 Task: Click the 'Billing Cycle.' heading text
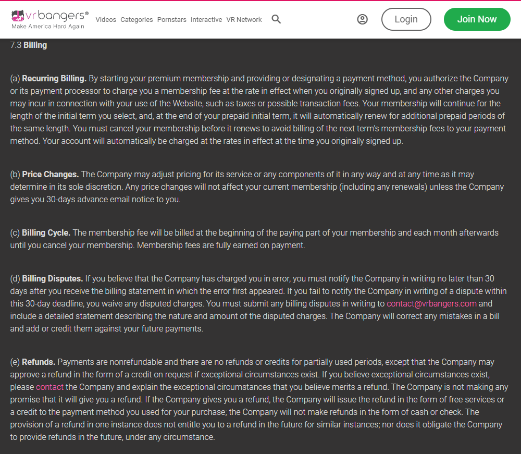pos(46,232)
